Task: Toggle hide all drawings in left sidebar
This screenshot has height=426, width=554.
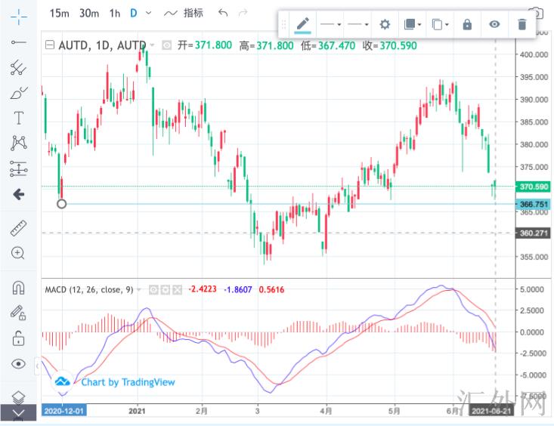Action: [19, 364]
